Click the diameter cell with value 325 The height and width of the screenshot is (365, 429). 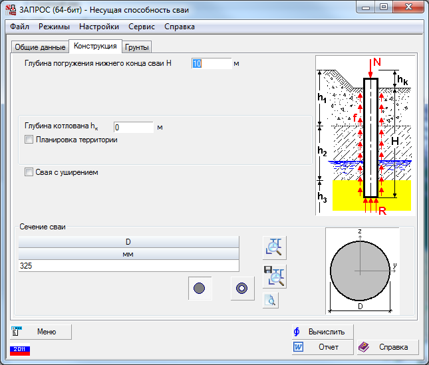click(128, 265)
